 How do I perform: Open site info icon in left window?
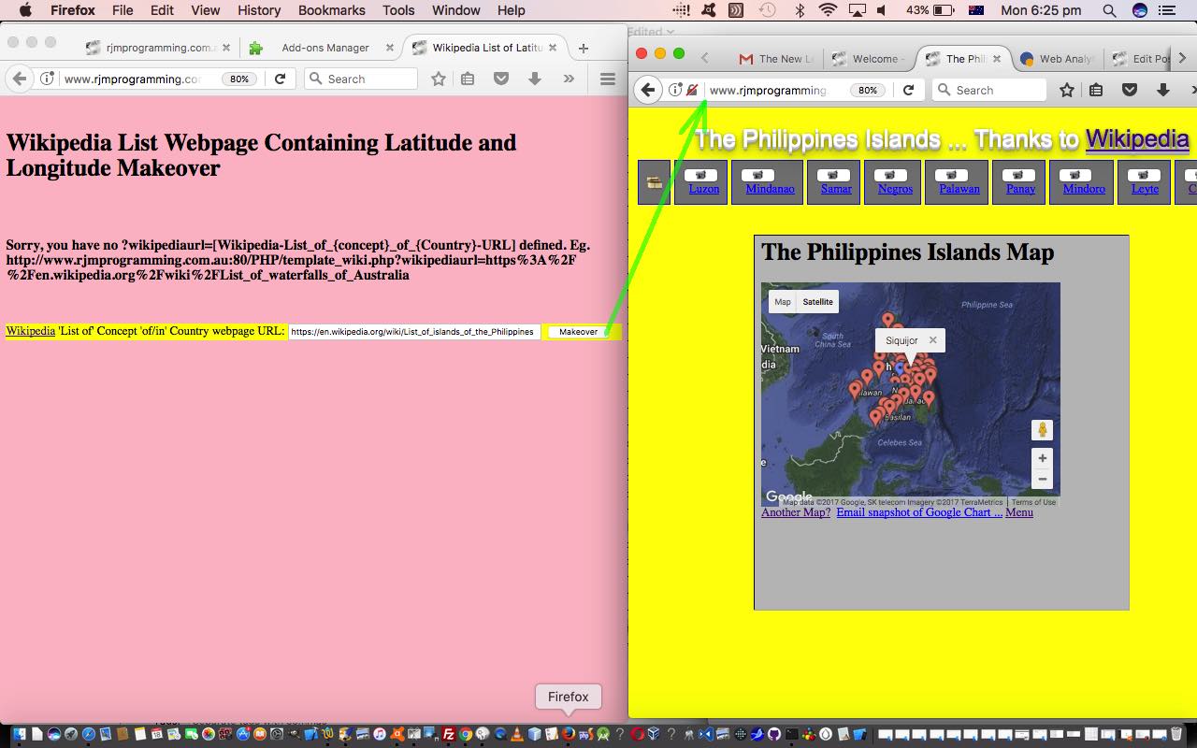(x=47, y=79)
